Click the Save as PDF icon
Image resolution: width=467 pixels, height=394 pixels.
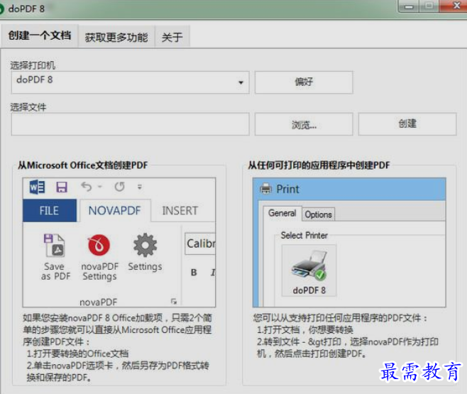55,246
